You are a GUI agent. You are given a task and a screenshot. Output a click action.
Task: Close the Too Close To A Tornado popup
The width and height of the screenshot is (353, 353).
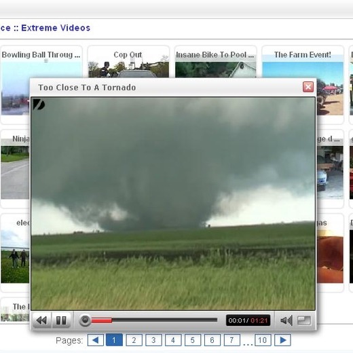tap(308, 87)
